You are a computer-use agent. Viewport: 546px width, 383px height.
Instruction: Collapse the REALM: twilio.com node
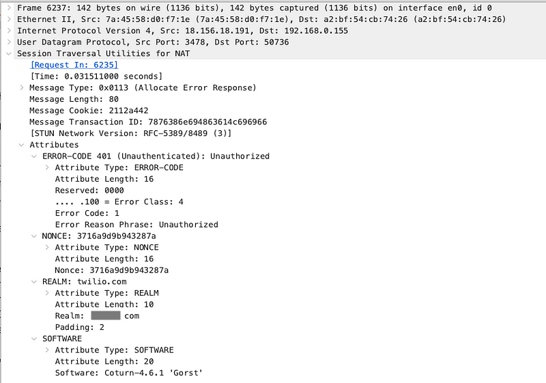(34, 282)
